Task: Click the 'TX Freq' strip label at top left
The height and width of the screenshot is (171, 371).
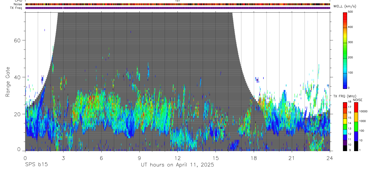Action: (17, 8)
